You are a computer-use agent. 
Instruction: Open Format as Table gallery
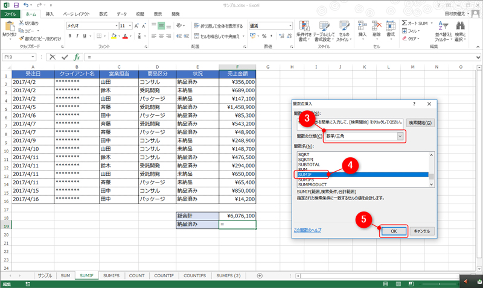pyautogui.click(x=324, y=31)
